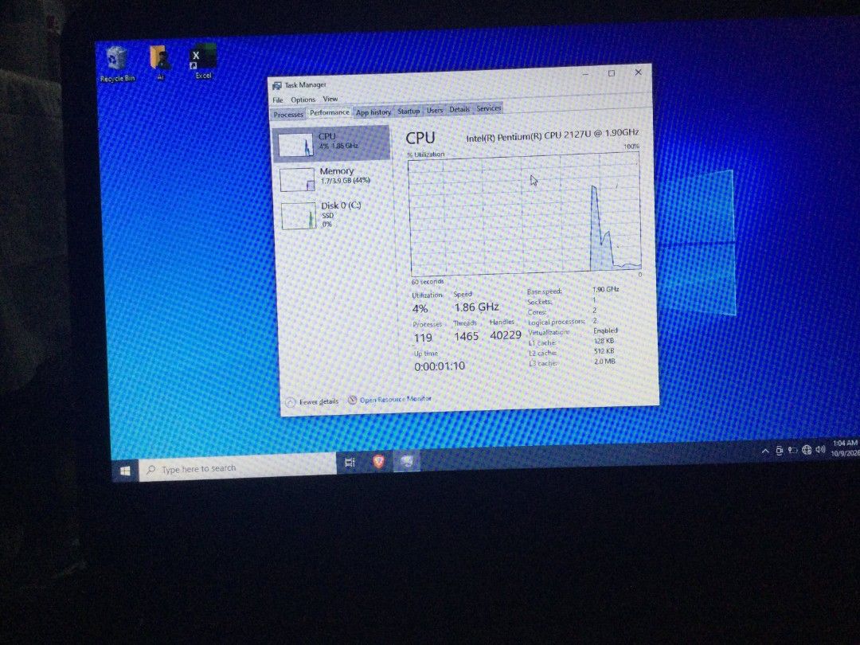Click the Disk 0 mini graph thumbnail
Screen dimensions: 860x645
[299, 216]
